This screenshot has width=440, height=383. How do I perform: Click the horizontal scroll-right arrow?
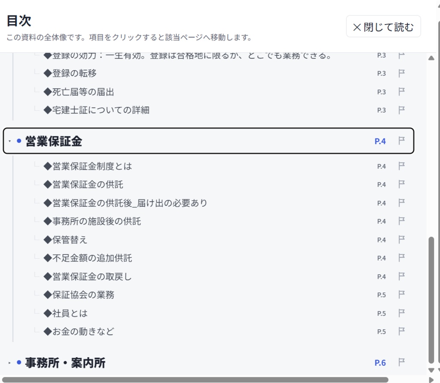[x=431, y=380]
